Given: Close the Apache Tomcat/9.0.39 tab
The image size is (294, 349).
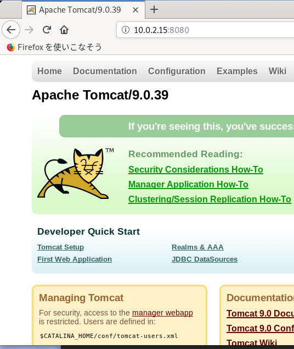Looking at the screenshot, I should [135, 10].
